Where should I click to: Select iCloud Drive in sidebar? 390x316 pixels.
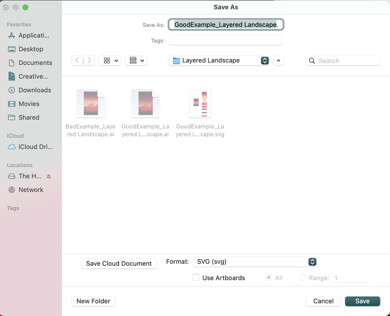[30, 147]
